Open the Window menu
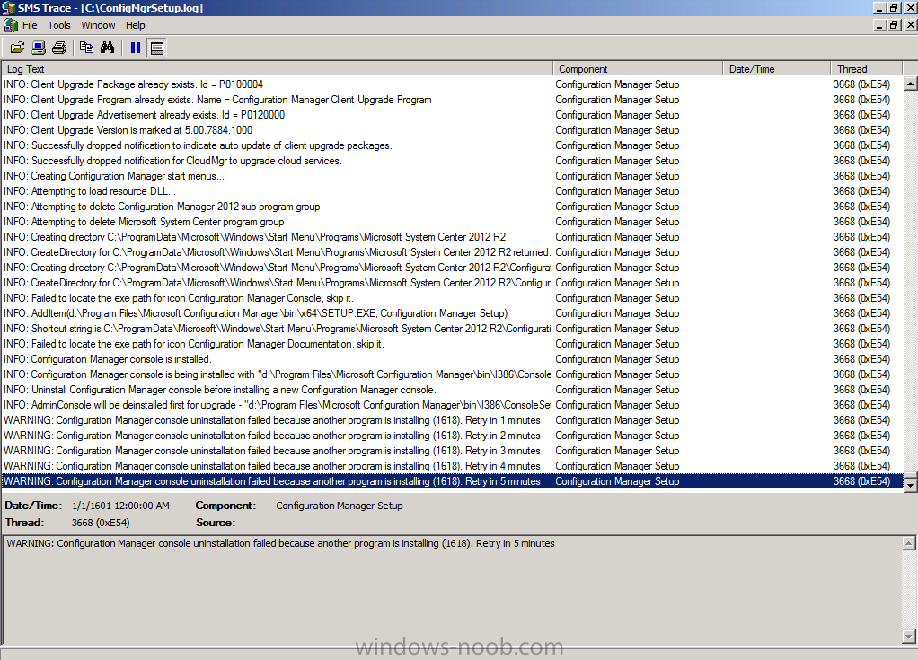The image size is (918, 660). 99,25
